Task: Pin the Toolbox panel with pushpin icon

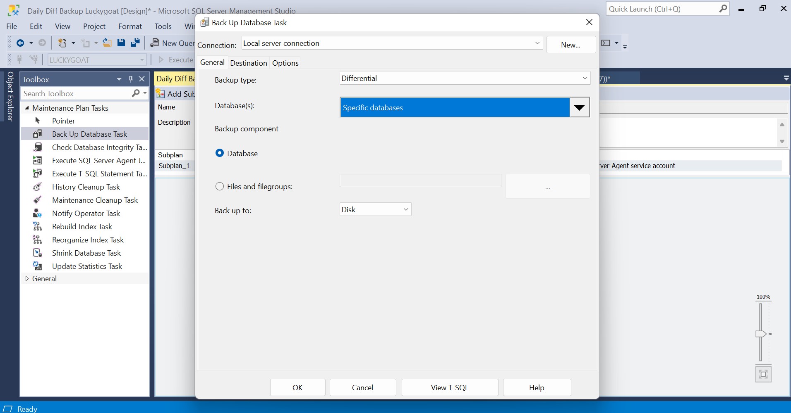Action: [x=131, y=79]
